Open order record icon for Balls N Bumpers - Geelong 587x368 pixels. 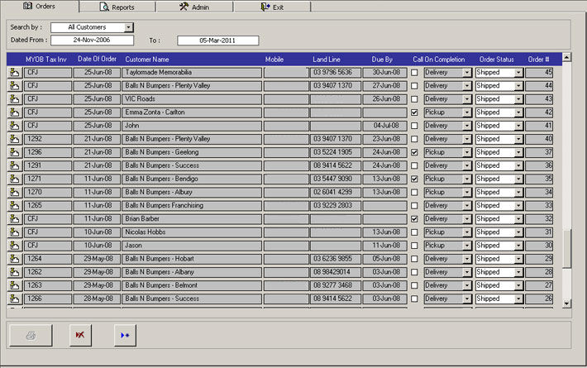point(15,152)
